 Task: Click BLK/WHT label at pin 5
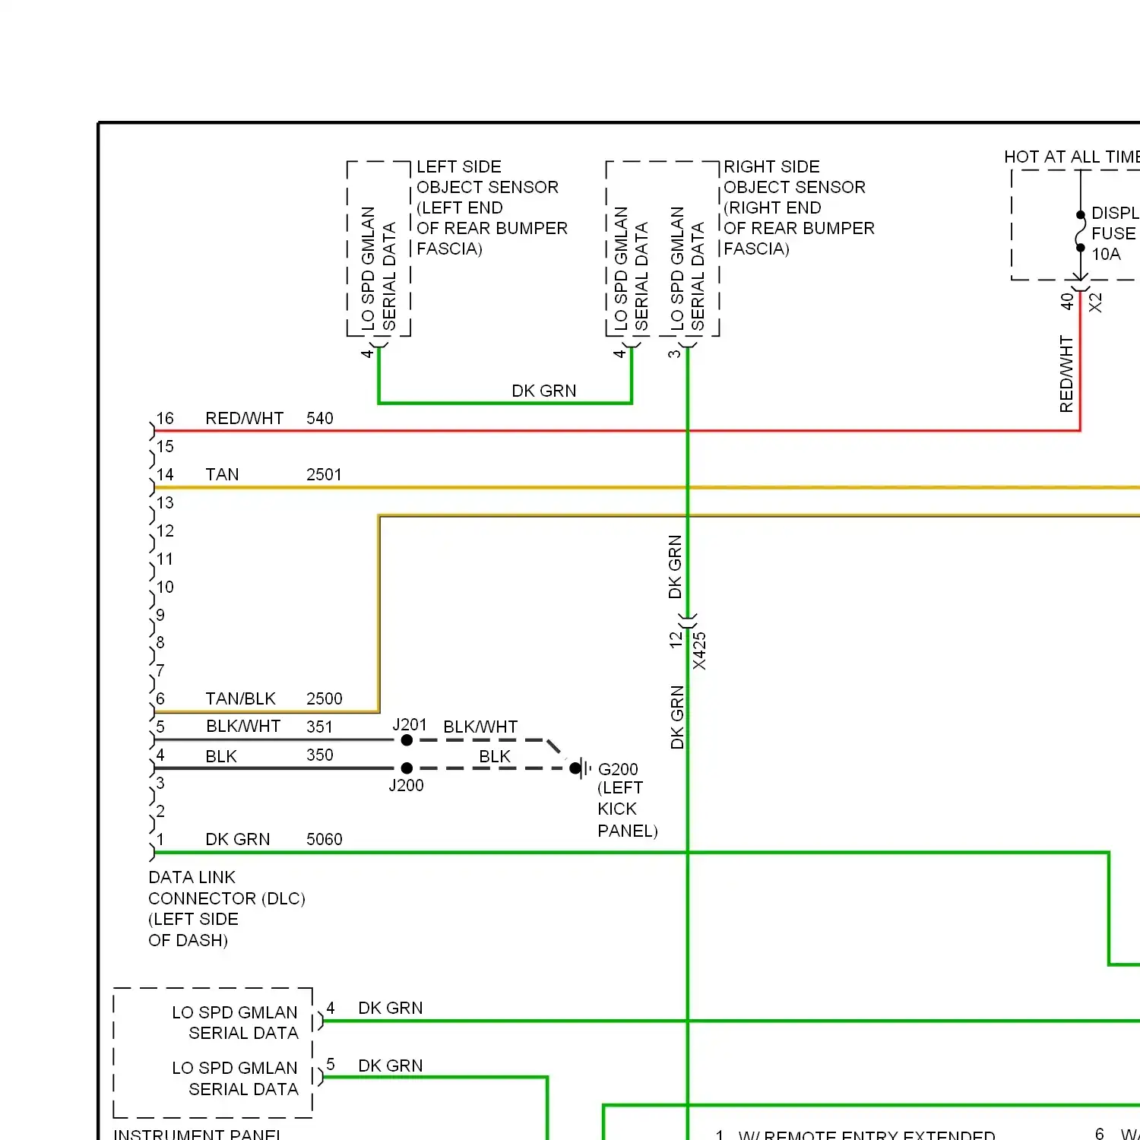coord(243,727)
